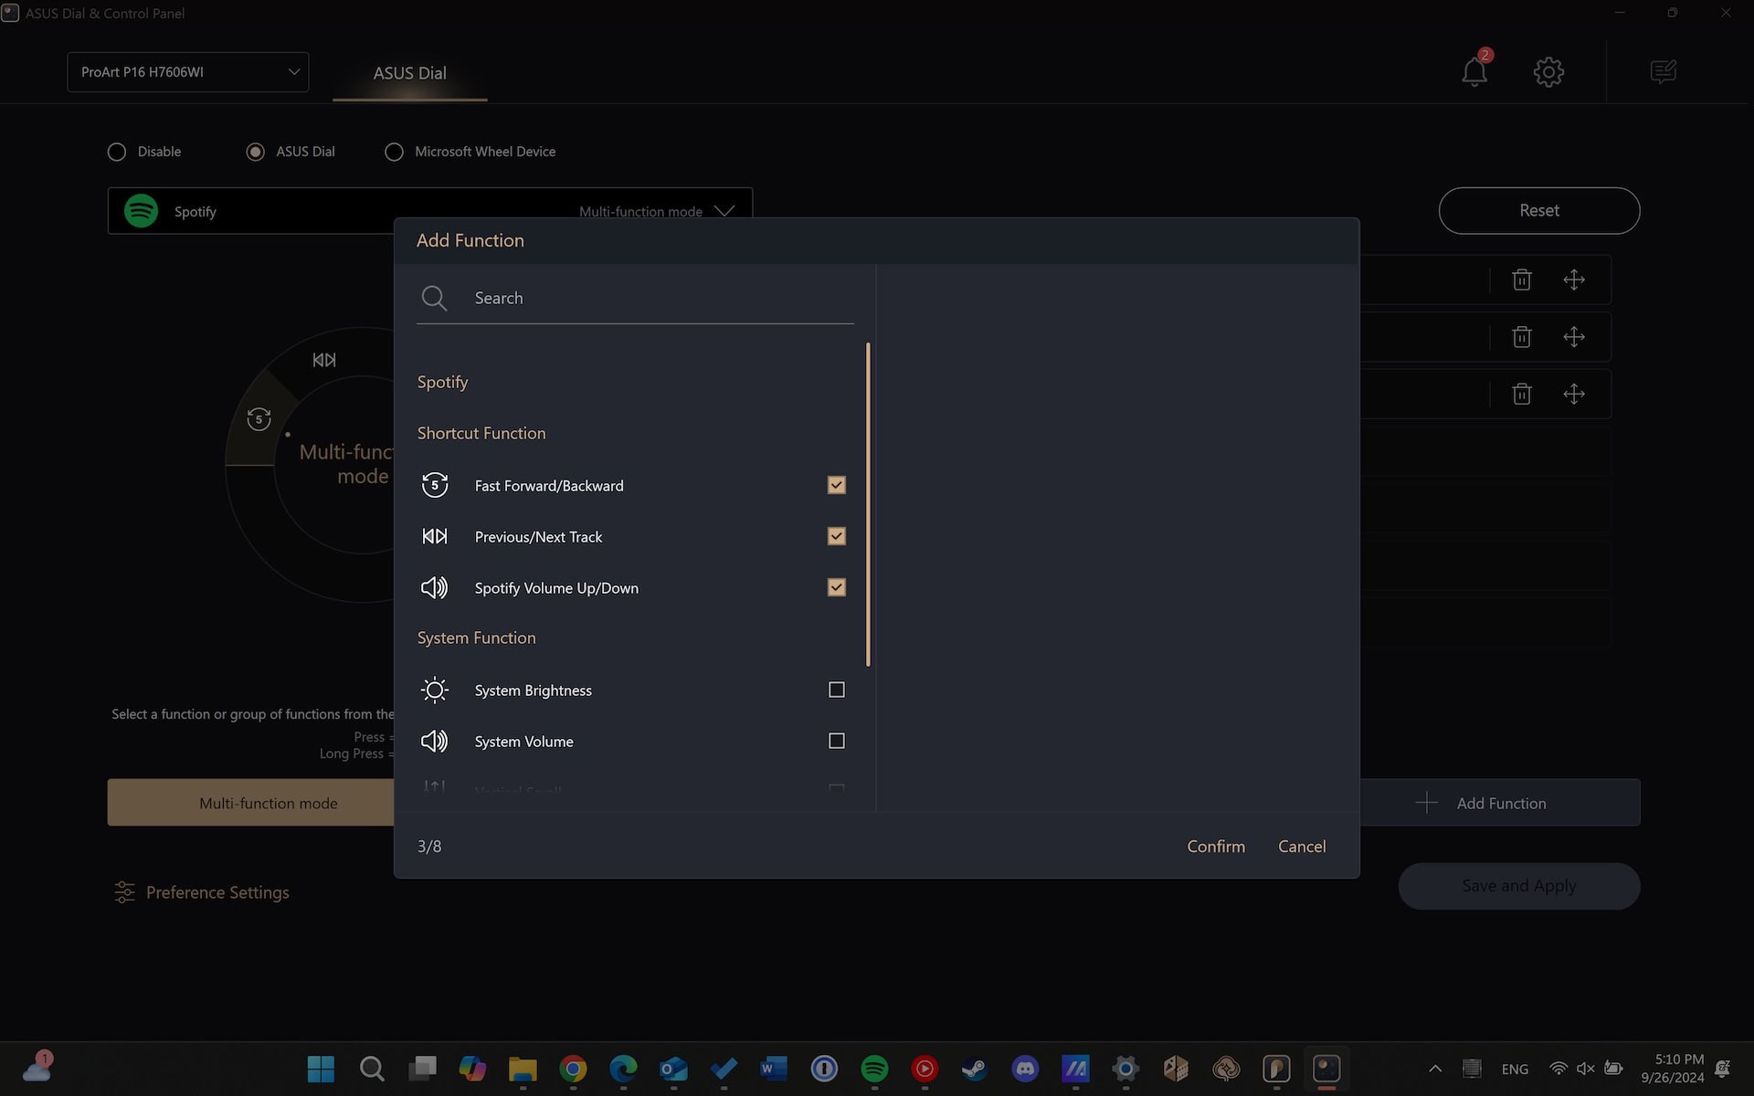Viewport: 1754px width, 1096px height.
Task: Open Microsoft Edge from the taskbar
Action: point(623,1069)
